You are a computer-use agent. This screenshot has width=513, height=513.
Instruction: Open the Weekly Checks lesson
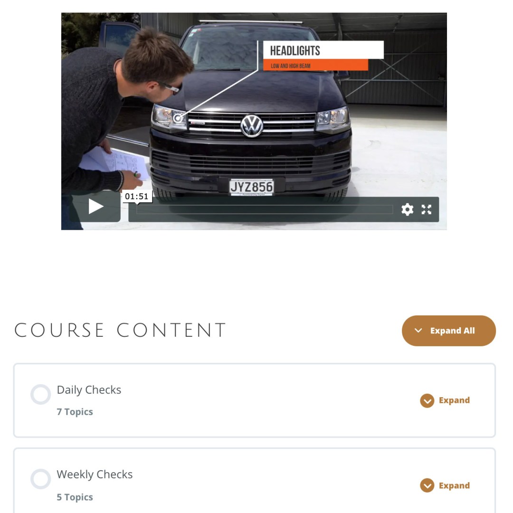[x=95, y=475]
